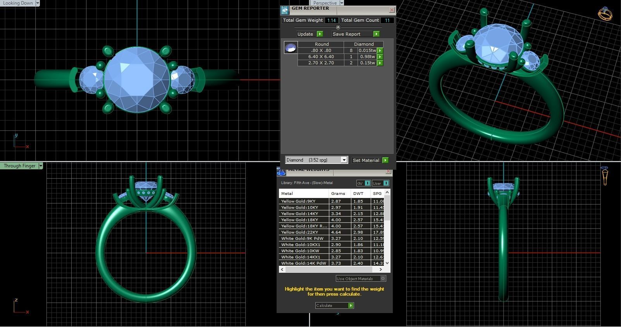The image size is (621, 327).
Task: Click the Metal column header
Action: click(304, 193)
